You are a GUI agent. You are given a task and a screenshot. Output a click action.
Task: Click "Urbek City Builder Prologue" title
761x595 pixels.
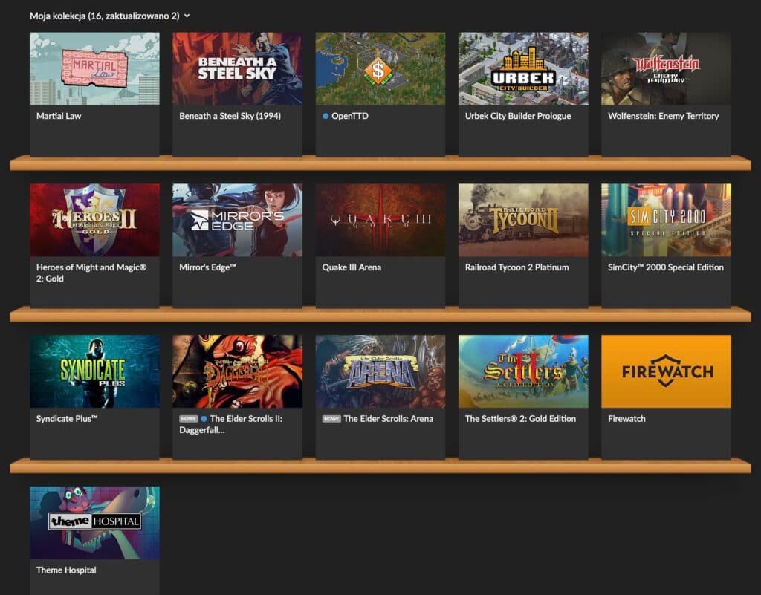[518, 116]
